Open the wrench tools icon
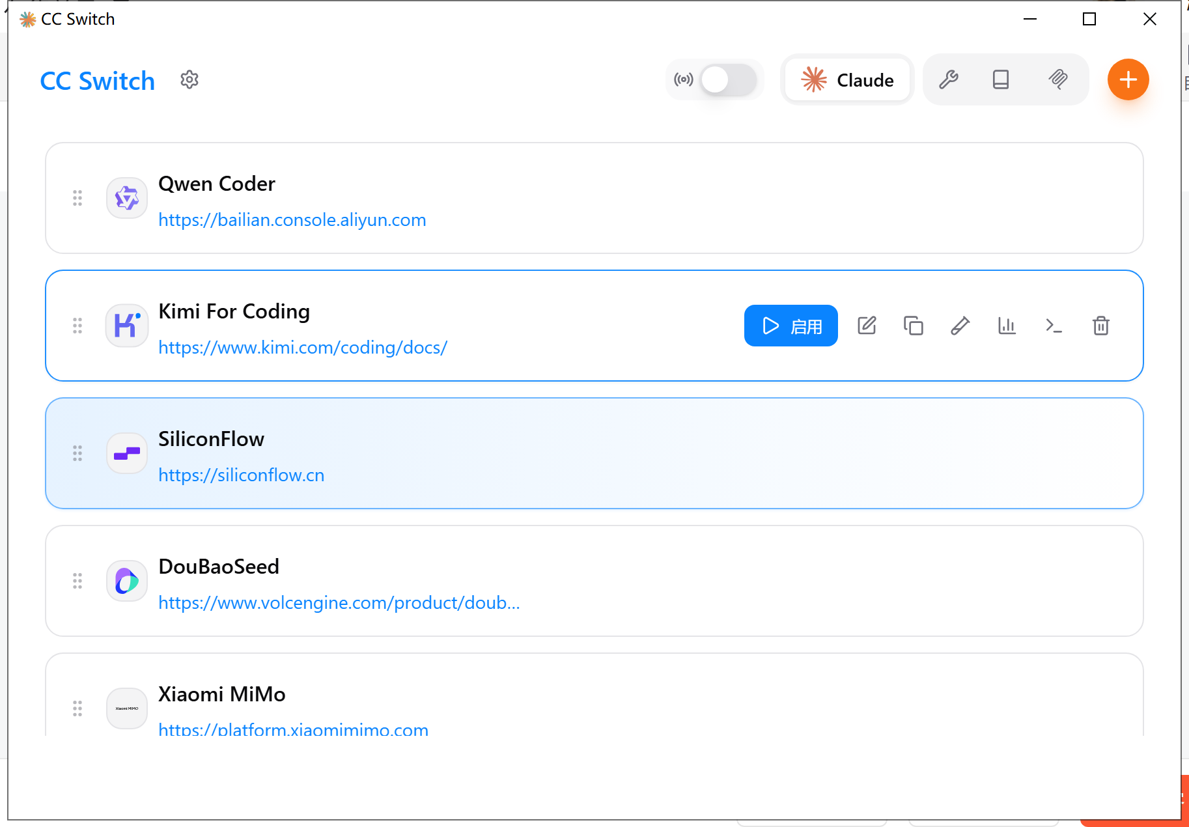The height and width of the screenshot is (827, 1189). click(x=949, y=79)
